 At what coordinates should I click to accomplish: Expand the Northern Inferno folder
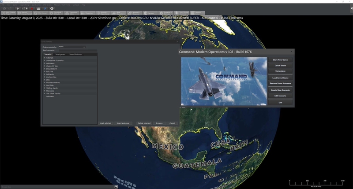click(x=45, y=82)
